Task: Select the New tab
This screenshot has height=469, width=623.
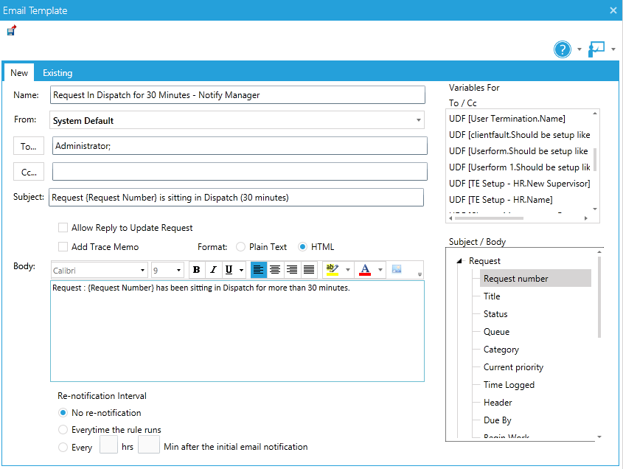Action: coord(19,72)
